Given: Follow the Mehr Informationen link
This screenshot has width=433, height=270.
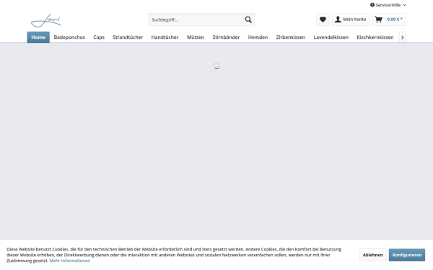Looking at the screenshot, I should point(70,261).
